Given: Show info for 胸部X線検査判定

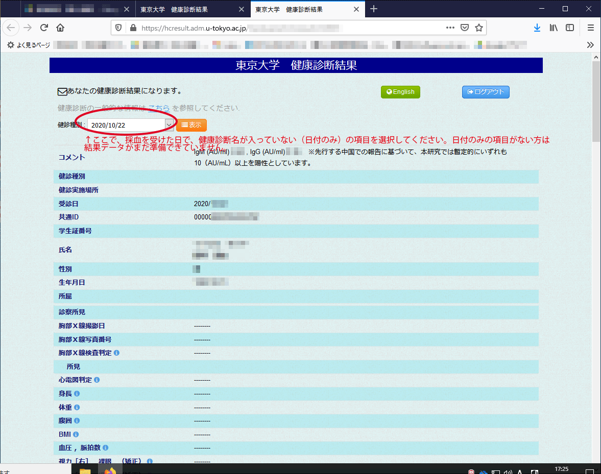Looking at the screenshot, I should click(116, 353).
